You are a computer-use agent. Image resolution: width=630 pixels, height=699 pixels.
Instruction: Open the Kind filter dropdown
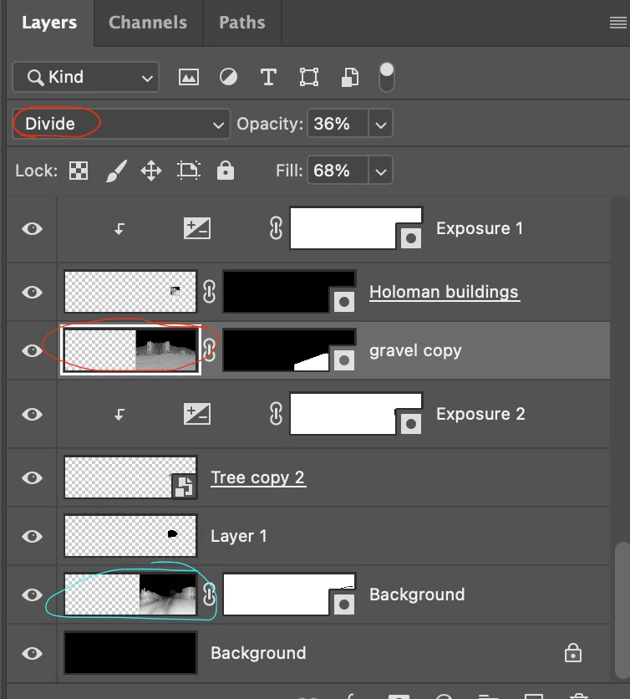point(85,77)
